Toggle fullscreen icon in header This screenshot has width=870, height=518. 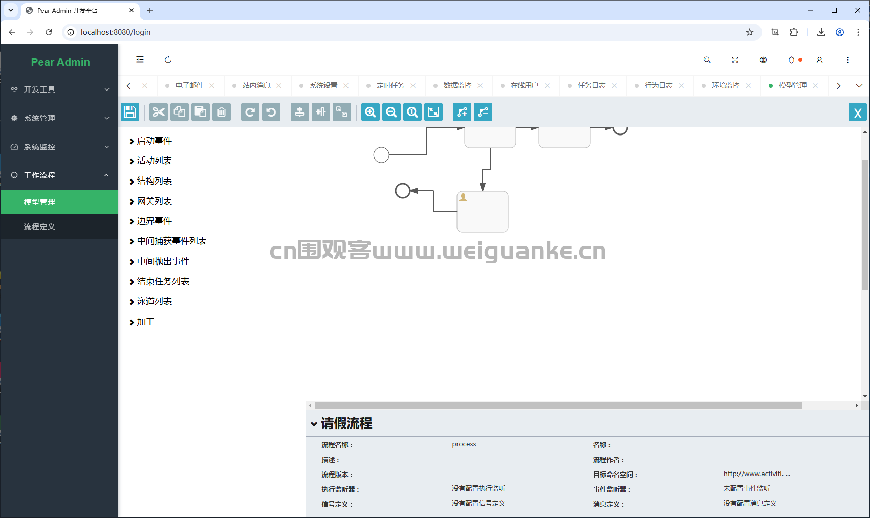[x=735, y=60]
